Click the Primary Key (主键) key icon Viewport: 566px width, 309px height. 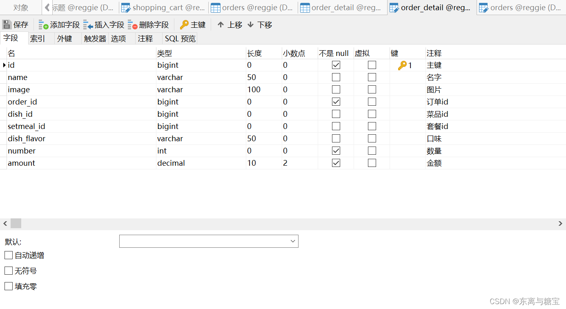[184, 25]
